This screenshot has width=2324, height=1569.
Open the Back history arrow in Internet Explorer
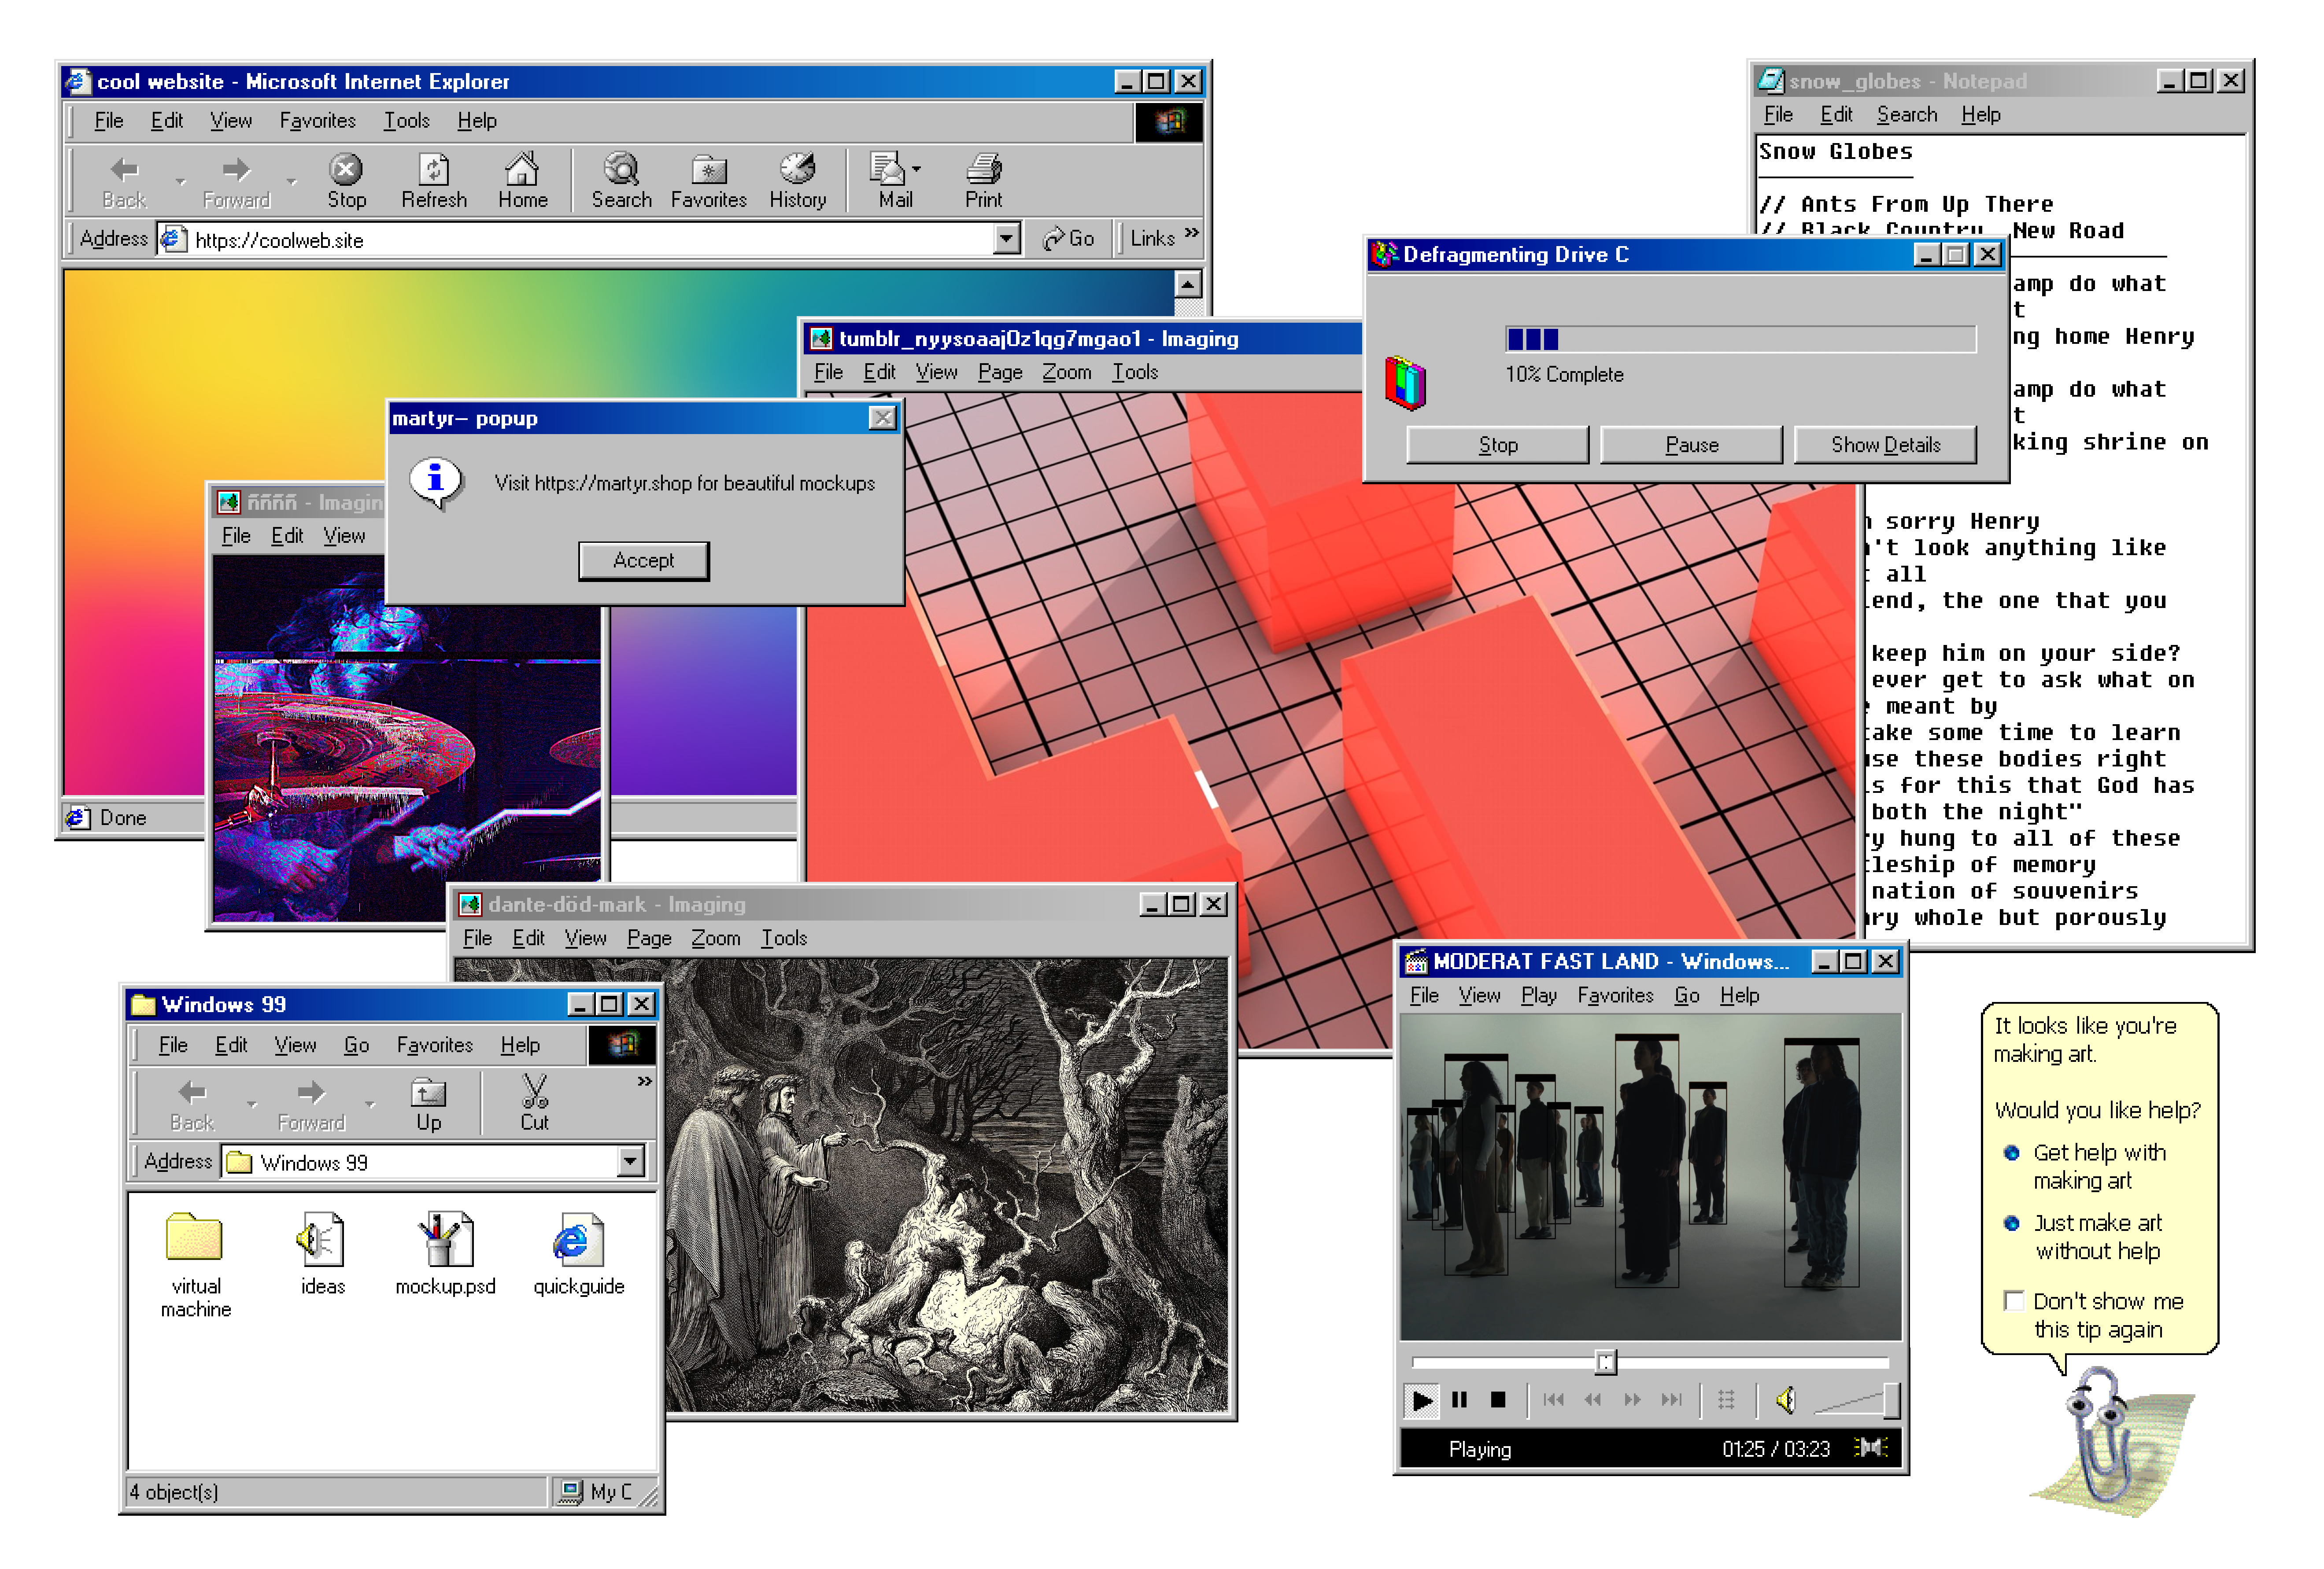coord(180,182)
